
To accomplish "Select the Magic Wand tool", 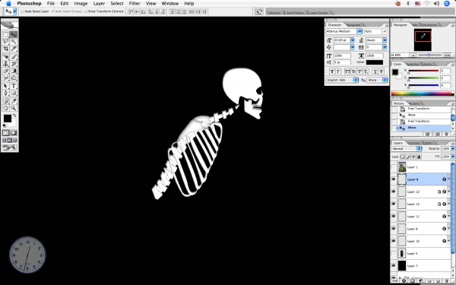I will point(14,42).
